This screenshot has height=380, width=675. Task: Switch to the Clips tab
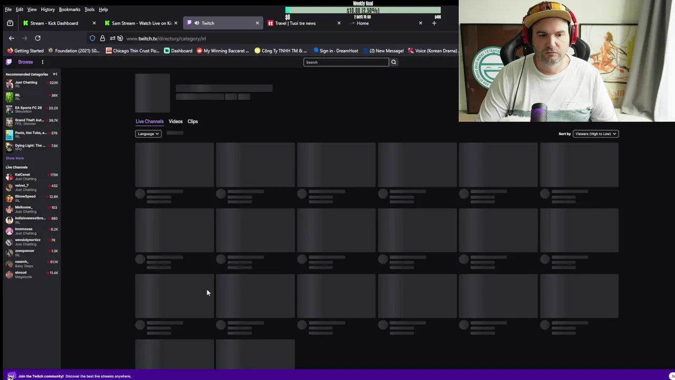tap(192, 121)
